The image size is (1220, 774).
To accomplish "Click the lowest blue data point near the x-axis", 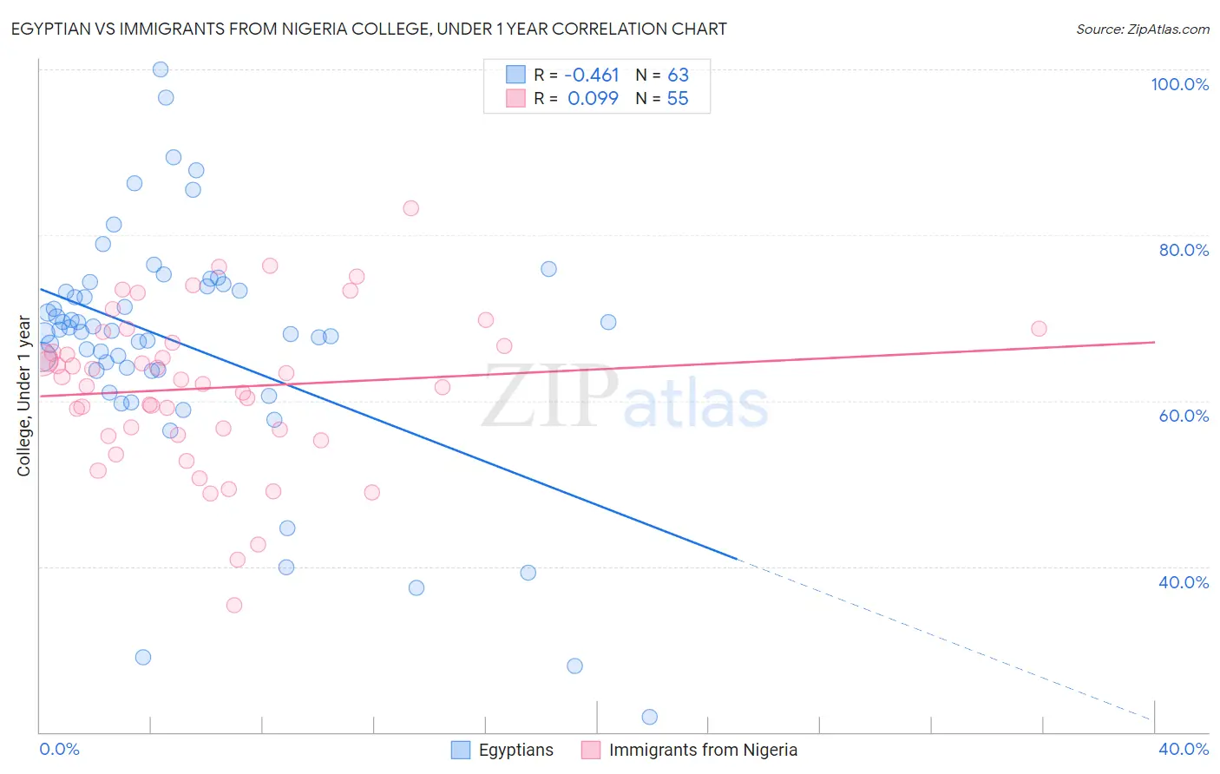I will [650, 717].
